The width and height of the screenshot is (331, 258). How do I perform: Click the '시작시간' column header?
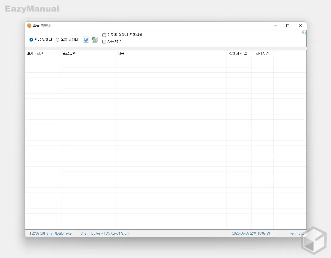coord(262,54)
